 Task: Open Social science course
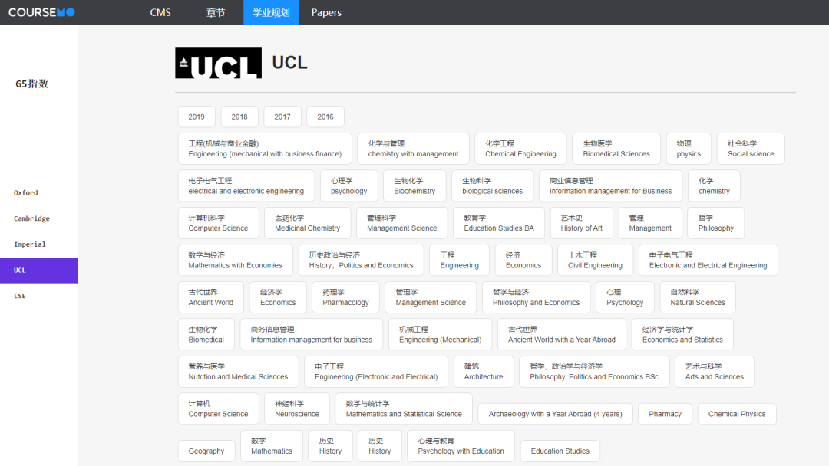(x=751, y=149)
